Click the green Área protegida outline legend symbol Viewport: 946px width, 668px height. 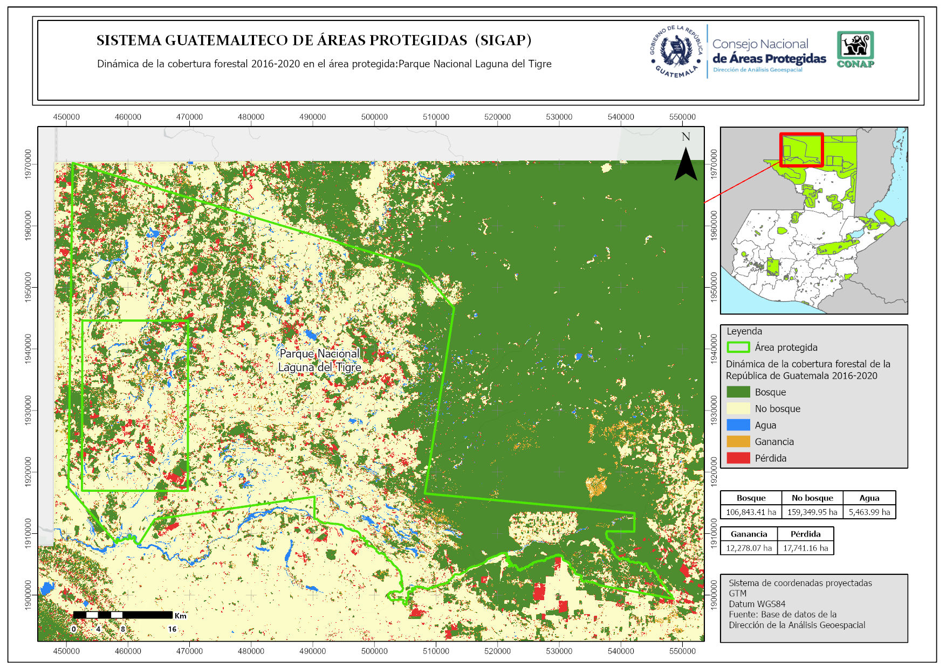(738, 347)
